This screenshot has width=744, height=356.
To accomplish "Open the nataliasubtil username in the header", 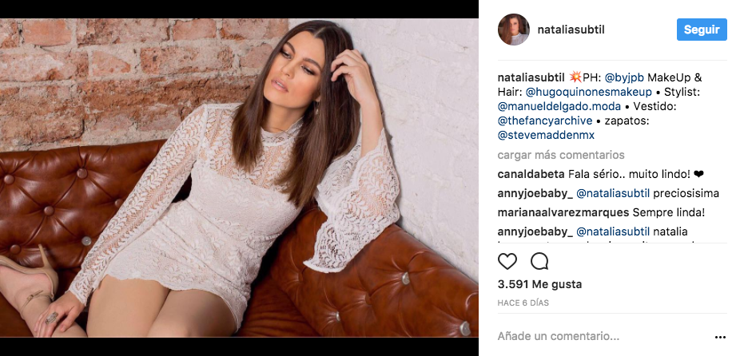I will (x=571, y=30).
